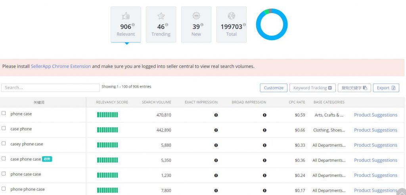
Task: Click the Export button
Action: click(x=386, y=88)
